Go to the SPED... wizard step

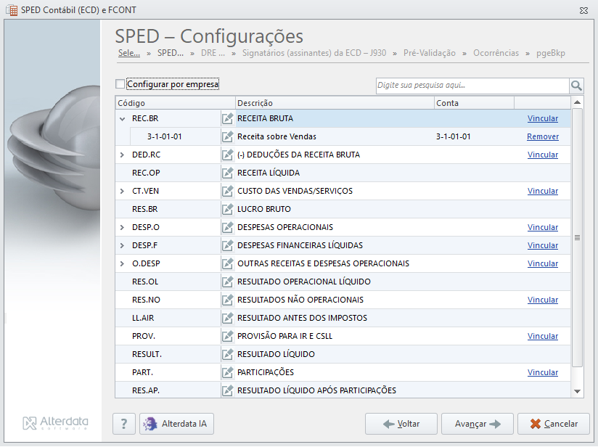pos(171,53)
